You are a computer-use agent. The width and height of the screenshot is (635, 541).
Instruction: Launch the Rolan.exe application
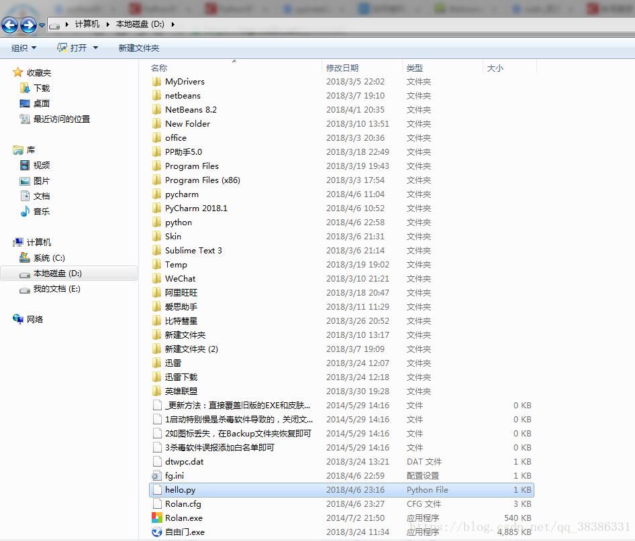point(180,518)
